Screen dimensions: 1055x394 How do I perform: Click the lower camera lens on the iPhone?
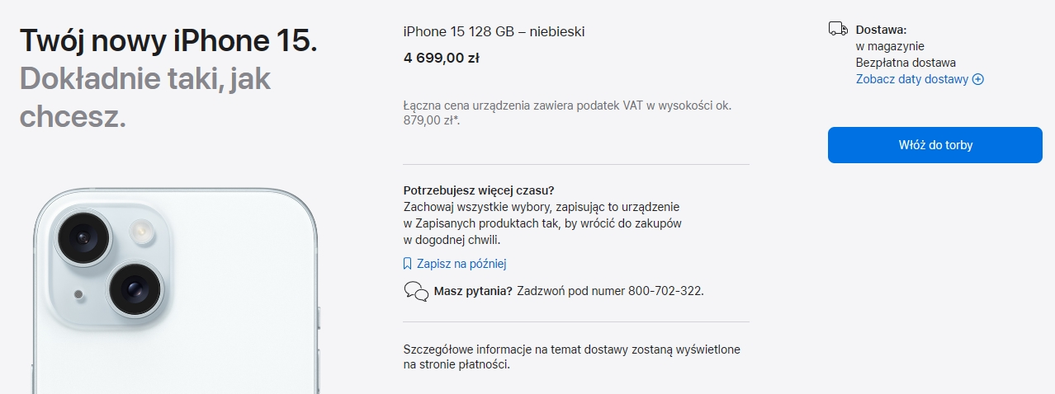click(x=134, y=288)
